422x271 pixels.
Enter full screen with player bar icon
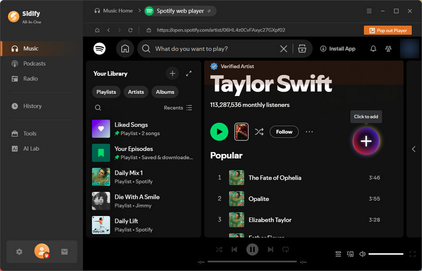(413, 254)
